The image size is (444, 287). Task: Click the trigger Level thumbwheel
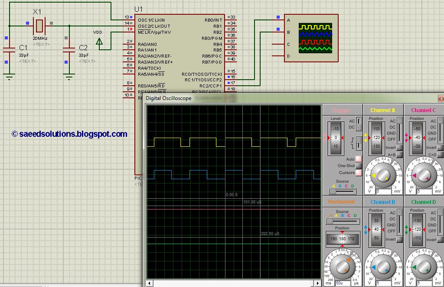click(336, 138)
